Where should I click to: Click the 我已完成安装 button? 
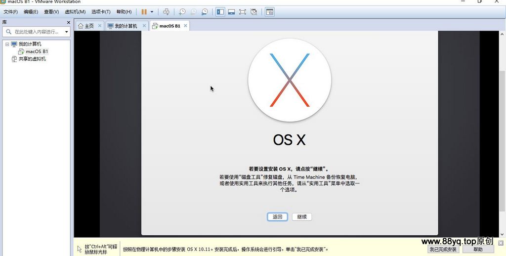pyautogui.click(x=443, y=249)
